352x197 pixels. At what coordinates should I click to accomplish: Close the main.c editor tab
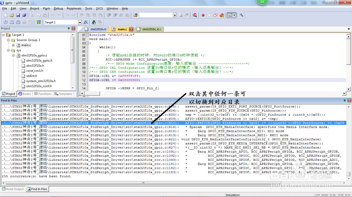pyautogui.click(x=131, y=29)
